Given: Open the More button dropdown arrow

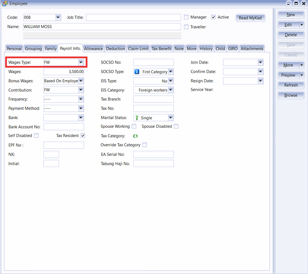Looking at the screenshot, I should click(301, 65).
